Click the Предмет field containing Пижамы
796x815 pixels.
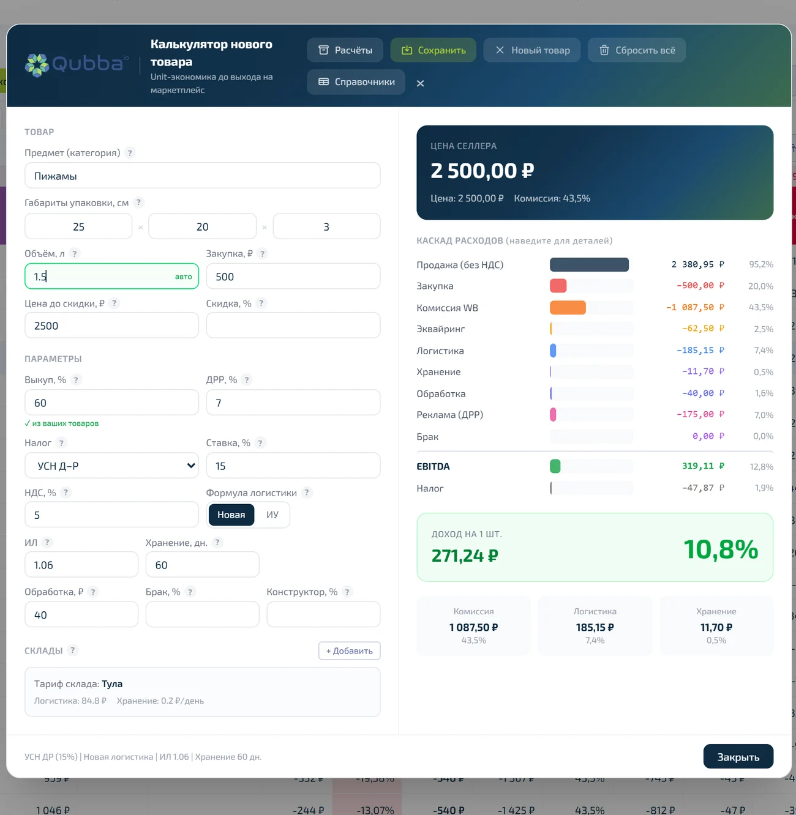[202, 176]
